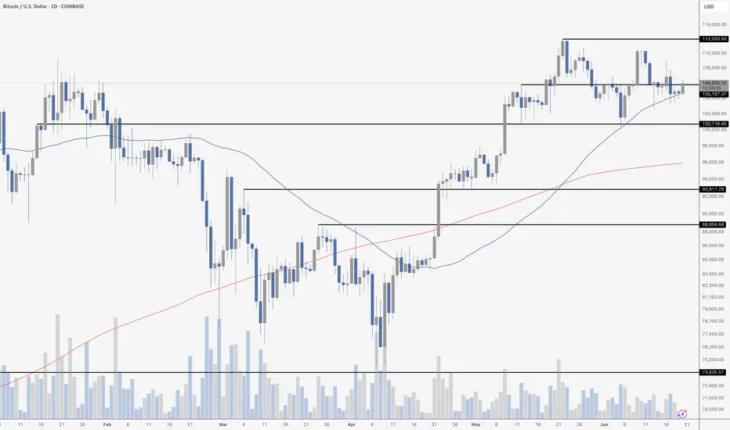730x430 pixels.
Task: Select the 100,716.45 horizontal line label
Action: coord(714,124)
